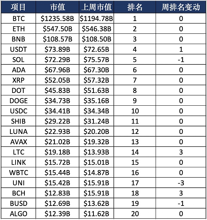Image resolution: width=207 pixels, height=220 pixels.
Task: Select LTC's last week value $13.93B
Action: pyautogui.click(x=97, y=152)
